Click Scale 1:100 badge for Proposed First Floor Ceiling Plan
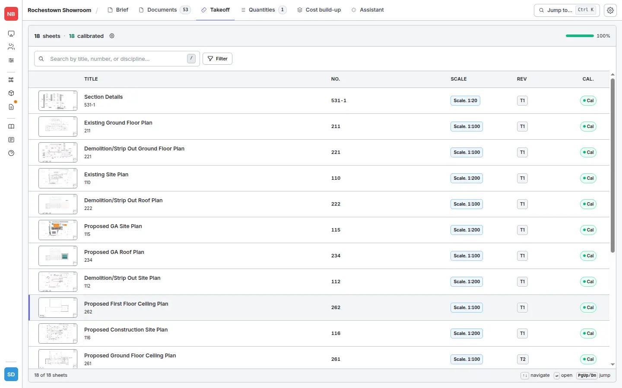622x388 pixels. pyautogui.click(x=466, y=307)
